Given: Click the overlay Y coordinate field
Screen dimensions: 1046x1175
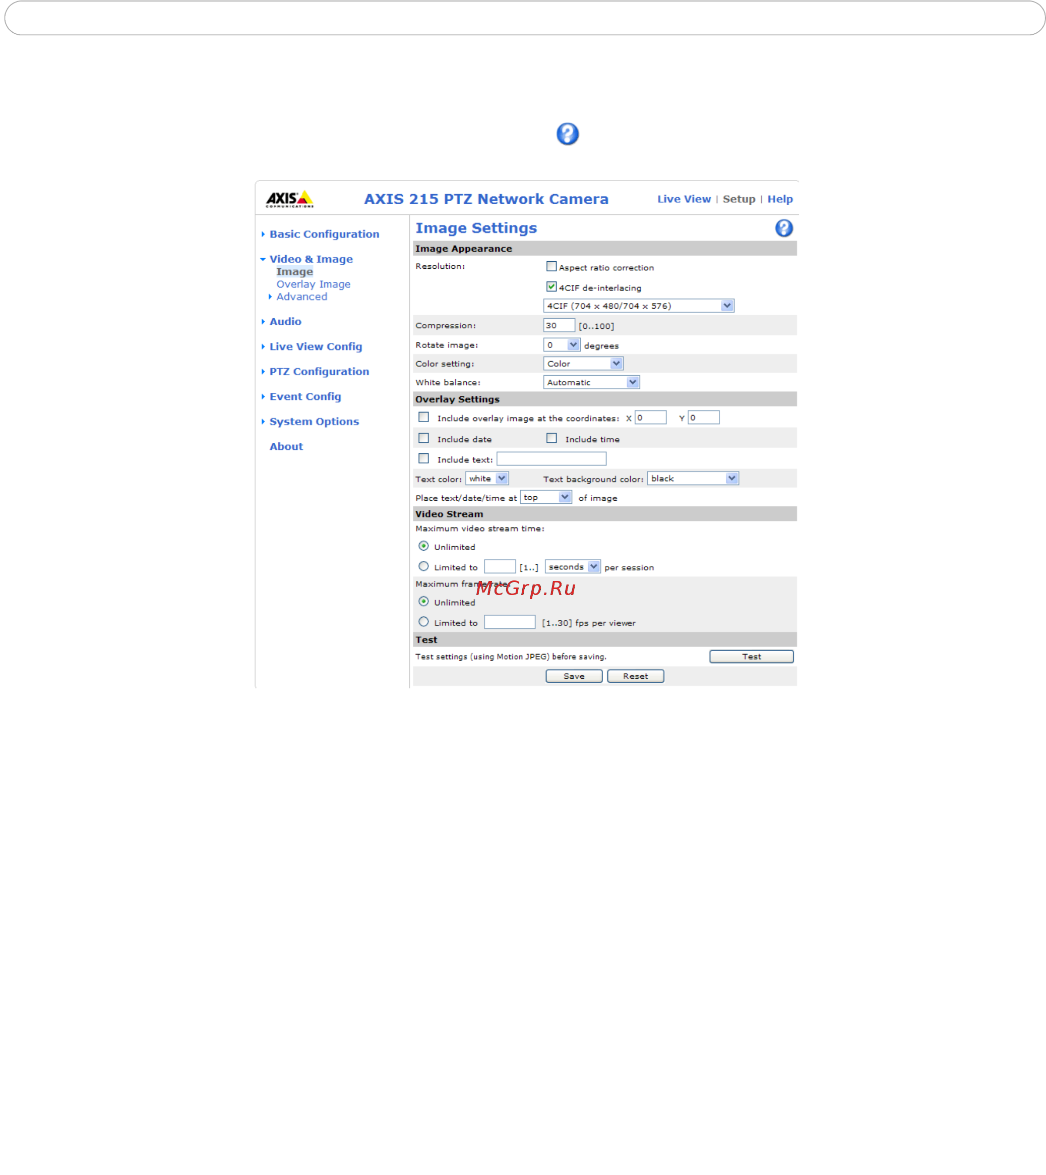Looking at the screenshot, I should (703, 418).
